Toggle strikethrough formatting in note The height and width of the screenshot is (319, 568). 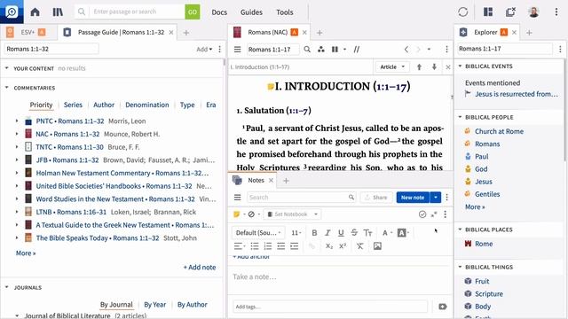click(x=354, y=232)
